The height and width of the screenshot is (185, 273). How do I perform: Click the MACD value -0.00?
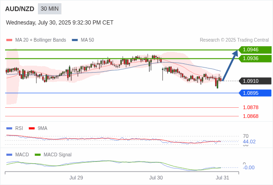tap(248, 167)
